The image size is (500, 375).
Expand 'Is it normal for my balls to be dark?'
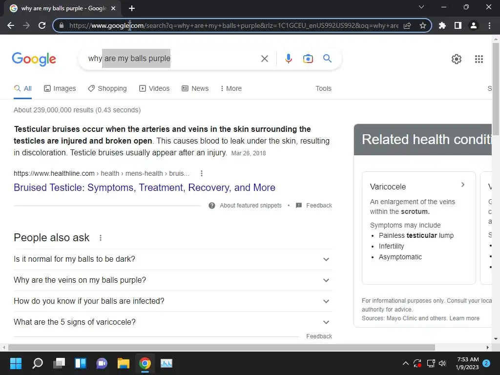pos(173,259)
